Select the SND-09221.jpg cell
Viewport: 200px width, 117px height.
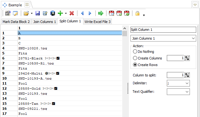point(70,109)
